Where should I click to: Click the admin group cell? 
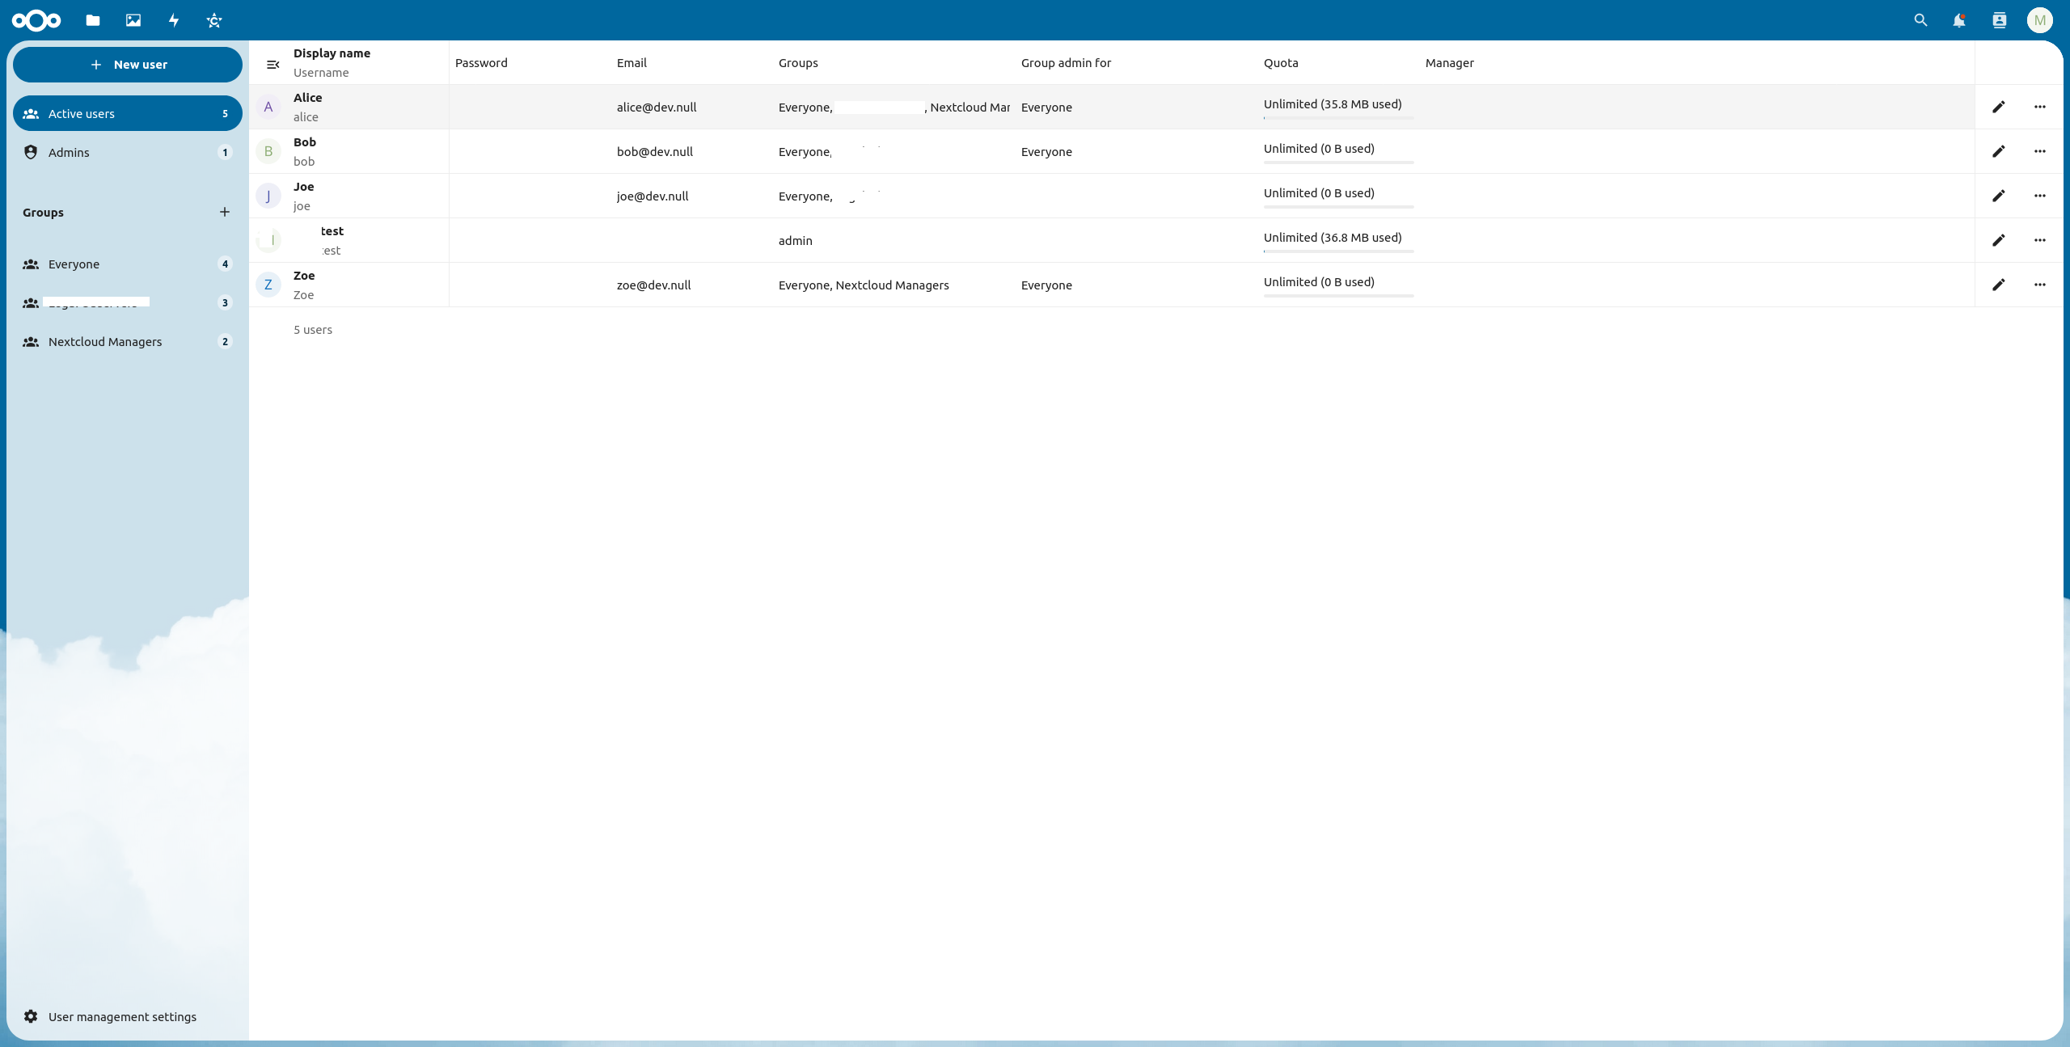pyautogui.click(x=796, y=240)
